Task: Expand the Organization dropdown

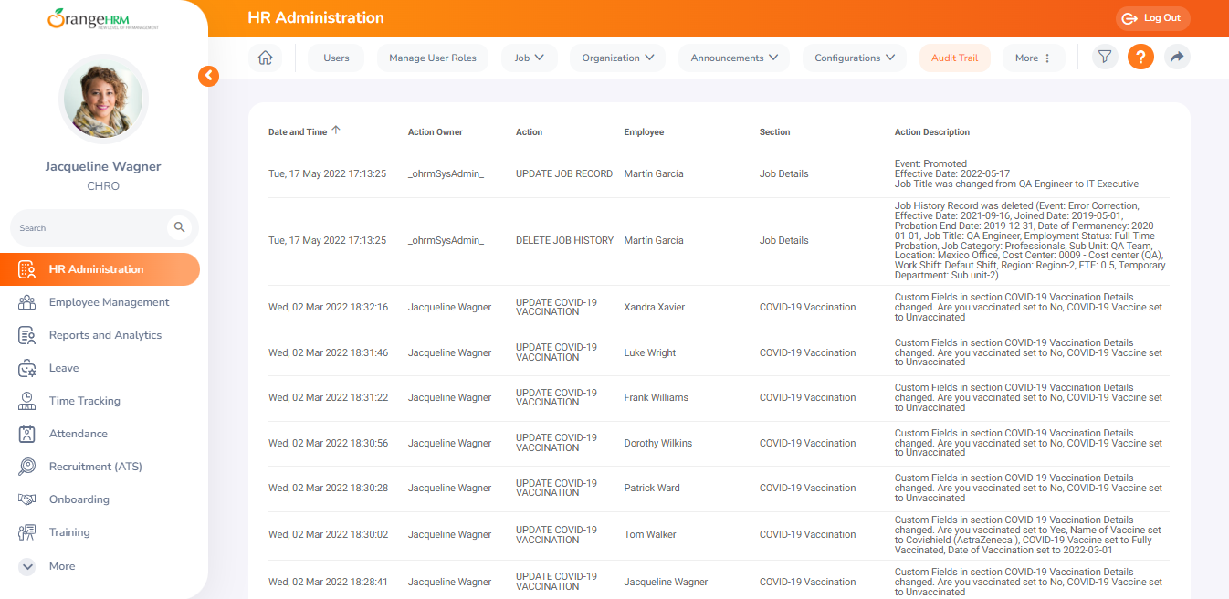Action: coord(618,58)
